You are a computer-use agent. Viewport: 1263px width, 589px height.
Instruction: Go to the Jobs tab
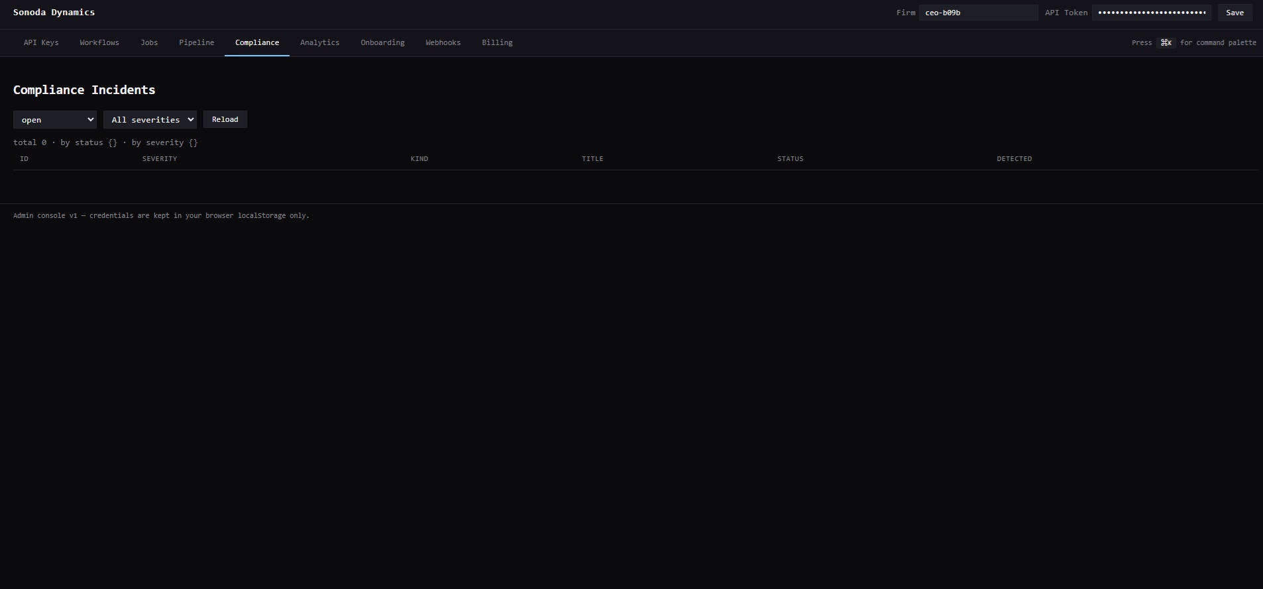(x=149, y=42)
